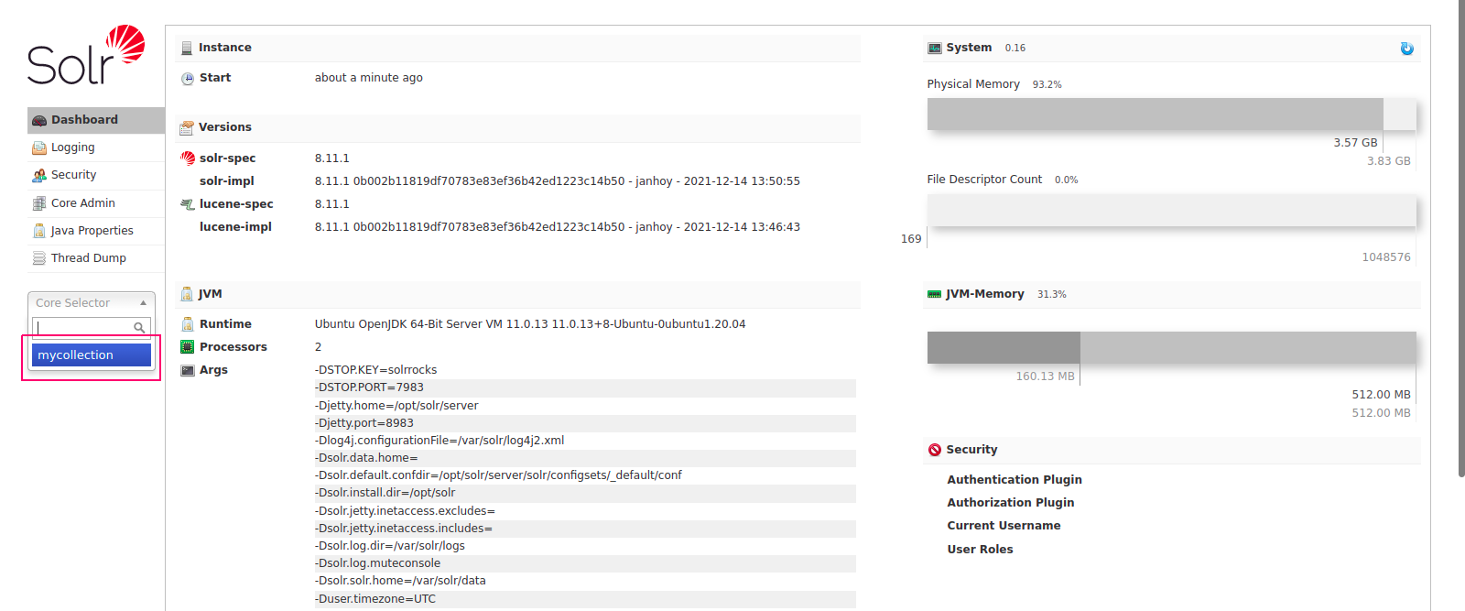
Task: Click the Thread Dump icon
Action: pyautogui.click(x=39, y=258)
